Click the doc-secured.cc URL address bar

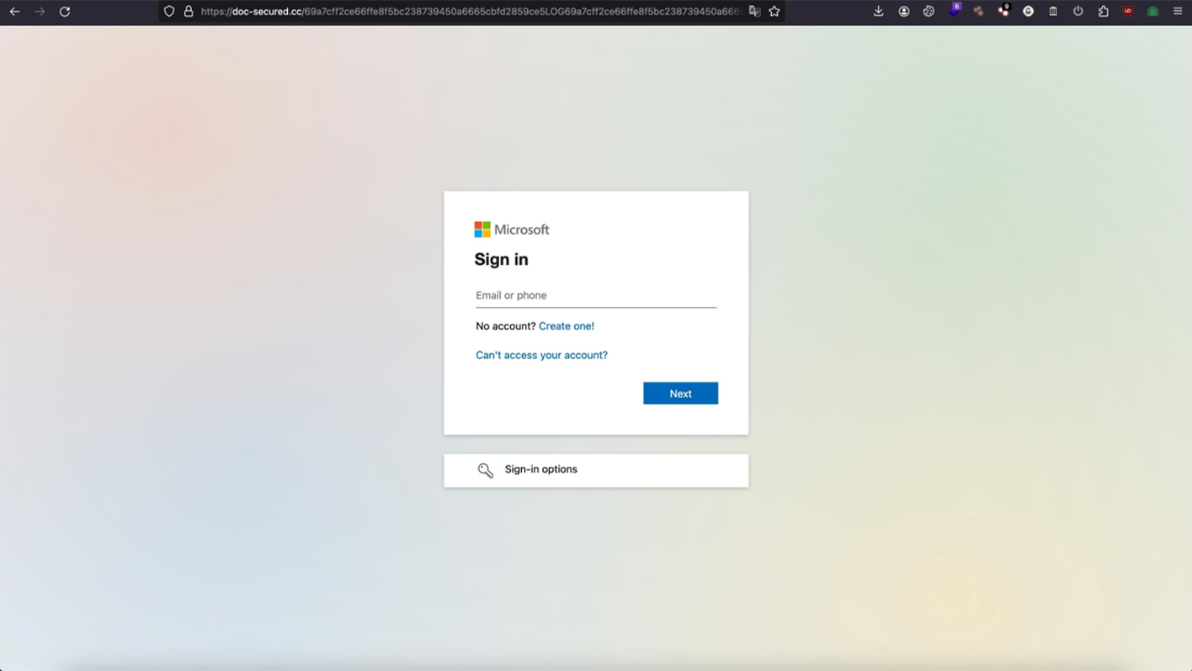point(471,12)
